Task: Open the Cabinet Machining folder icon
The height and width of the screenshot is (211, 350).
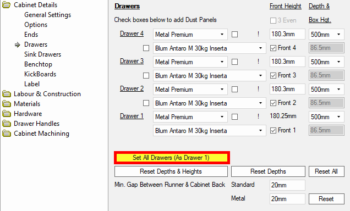Action: 7,134
